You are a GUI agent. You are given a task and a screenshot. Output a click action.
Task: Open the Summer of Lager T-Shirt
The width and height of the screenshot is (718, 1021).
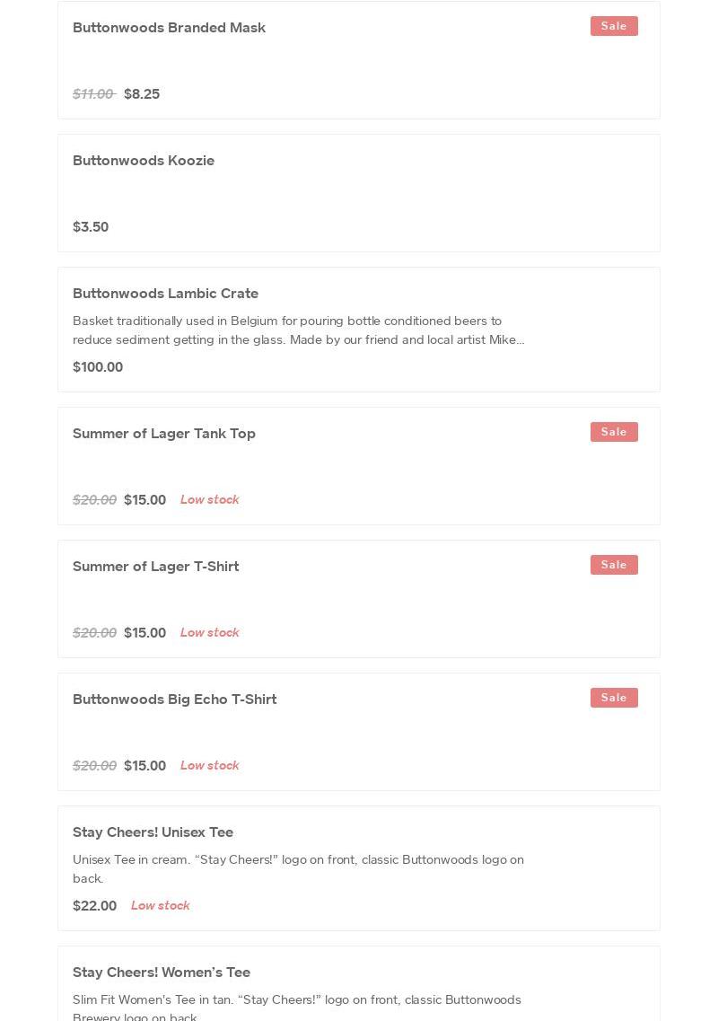pyautogui.click(x=155, y=567)
